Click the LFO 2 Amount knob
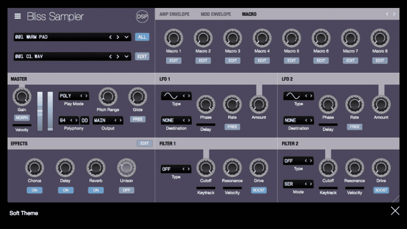The height and width of the screenshot is (229, 407). [381, 104]
